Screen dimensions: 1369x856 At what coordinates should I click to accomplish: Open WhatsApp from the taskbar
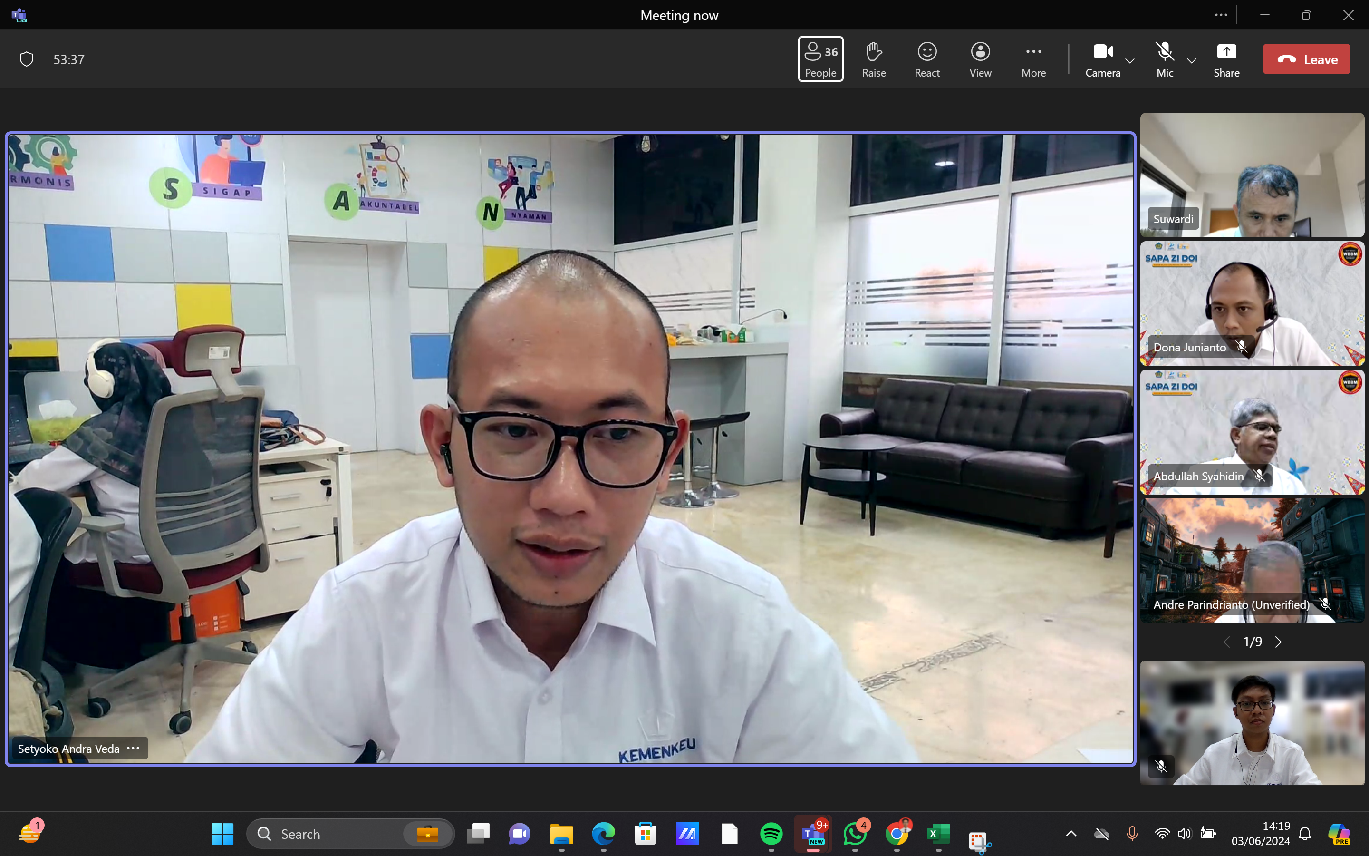pyautogui.click(x=854, y=833)
